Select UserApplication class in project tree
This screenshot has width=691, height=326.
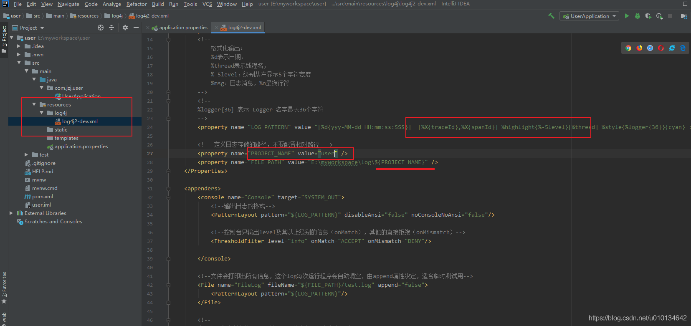click(81, 96)
